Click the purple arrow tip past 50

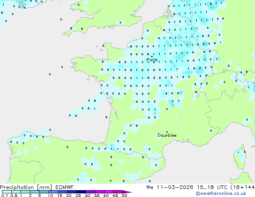click(x=127, y=192)
